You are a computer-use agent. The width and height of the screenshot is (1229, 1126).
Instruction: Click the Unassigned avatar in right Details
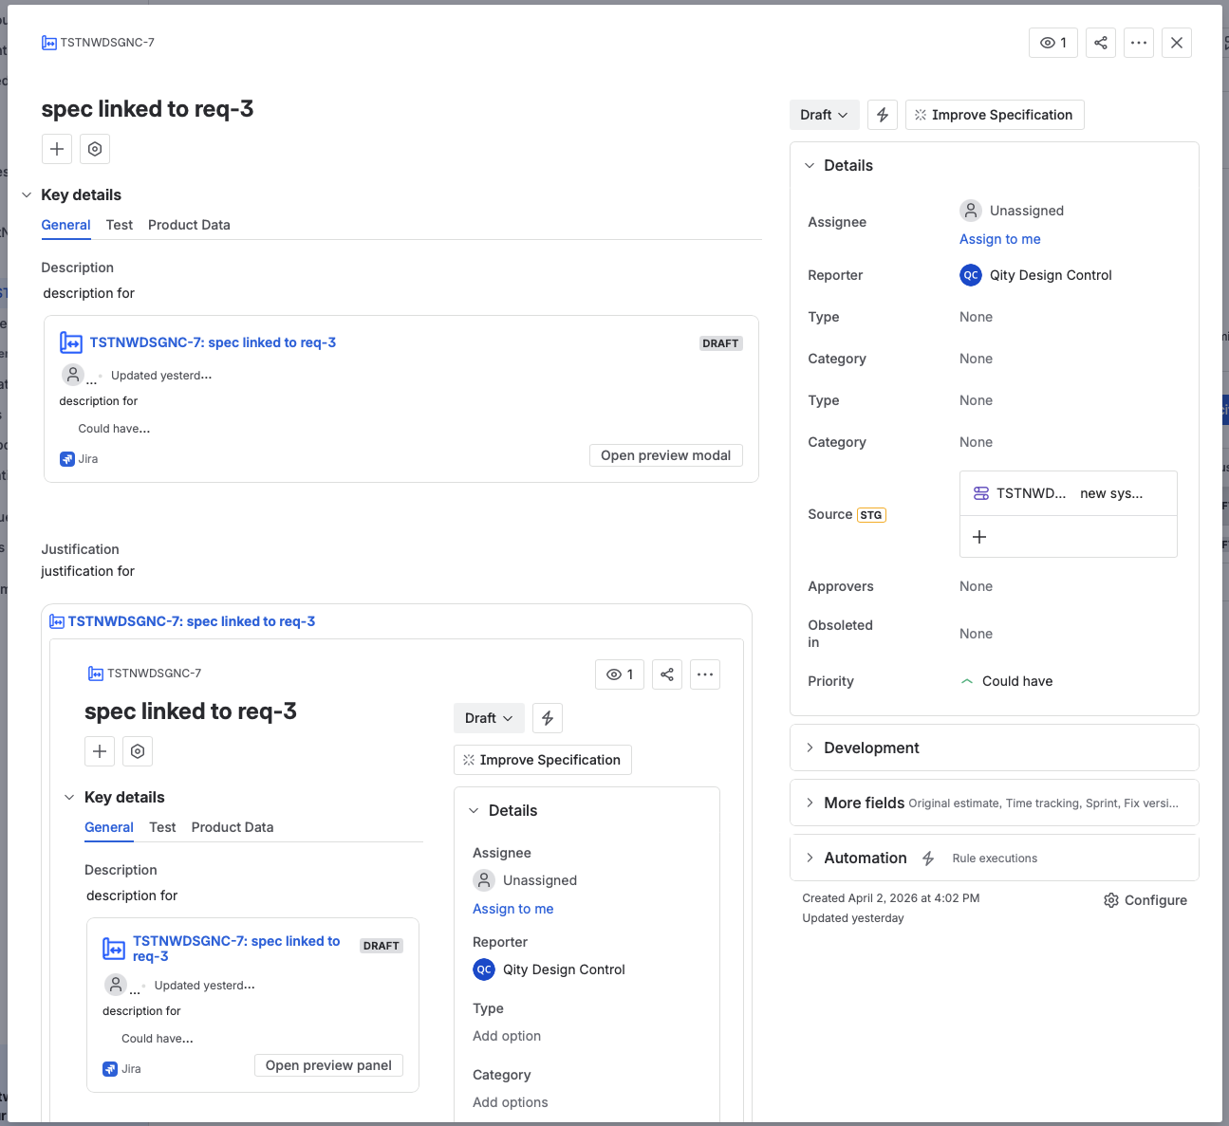pos(971,210)
